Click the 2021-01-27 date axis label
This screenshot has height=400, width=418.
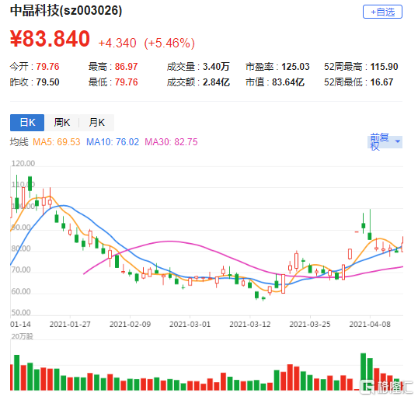point(70,325)
